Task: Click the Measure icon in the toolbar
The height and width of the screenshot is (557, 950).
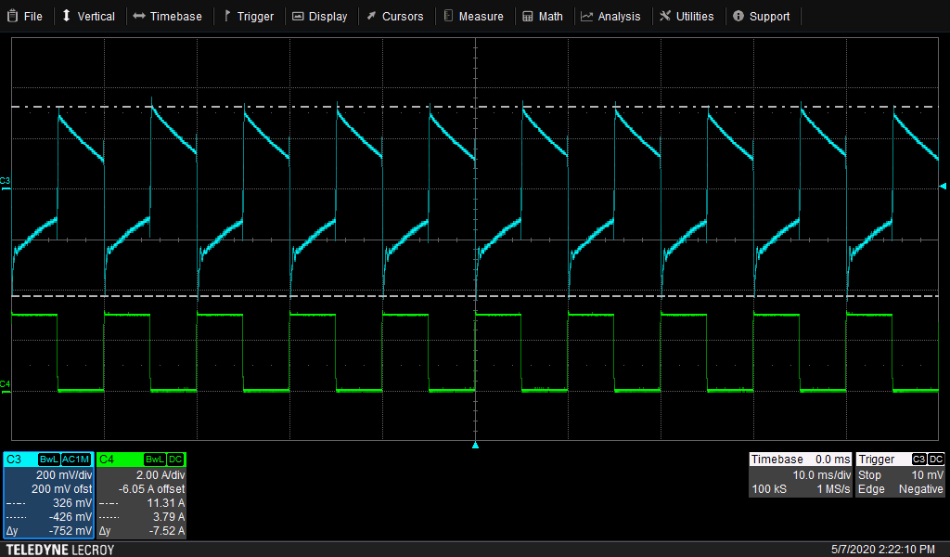Action: (450, 15)
